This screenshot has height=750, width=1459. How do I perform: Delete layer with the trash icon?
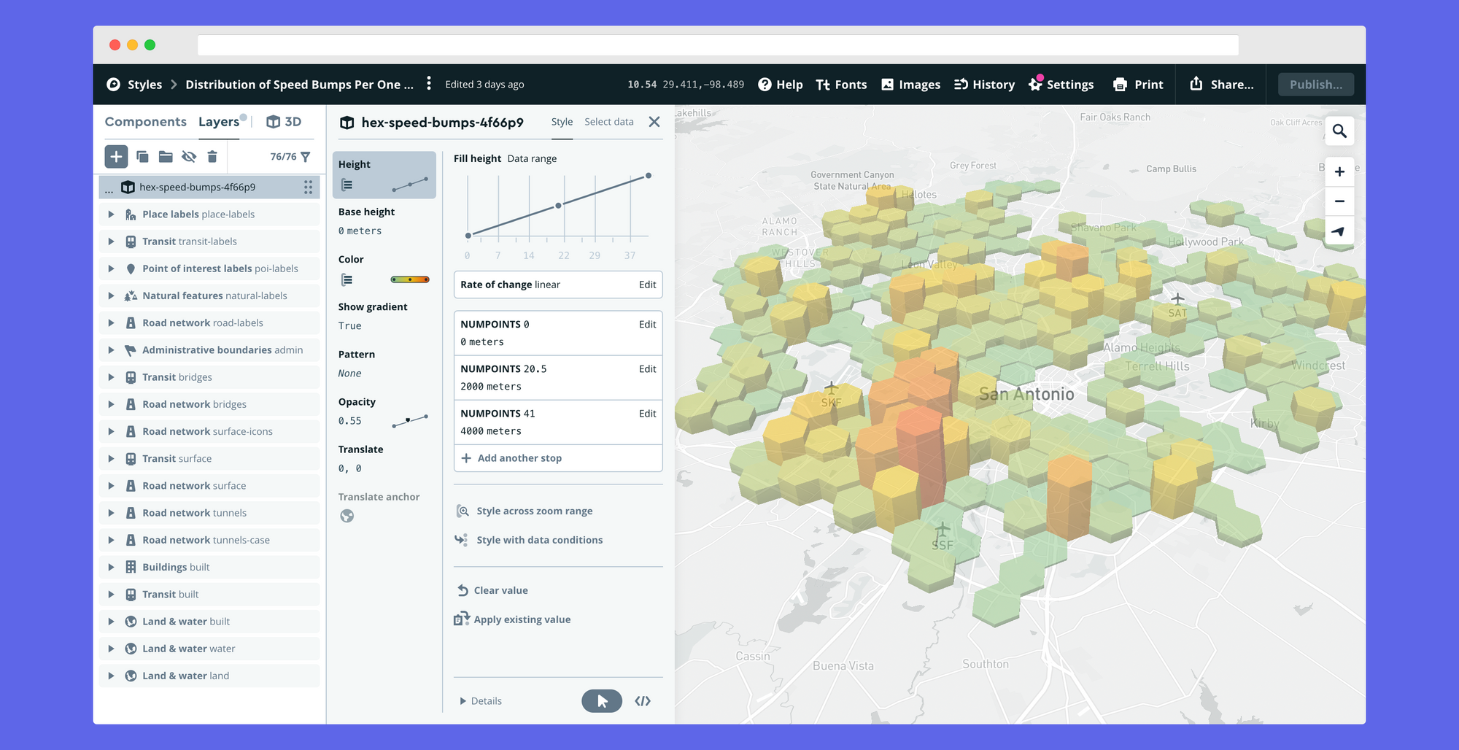(212, 157)
